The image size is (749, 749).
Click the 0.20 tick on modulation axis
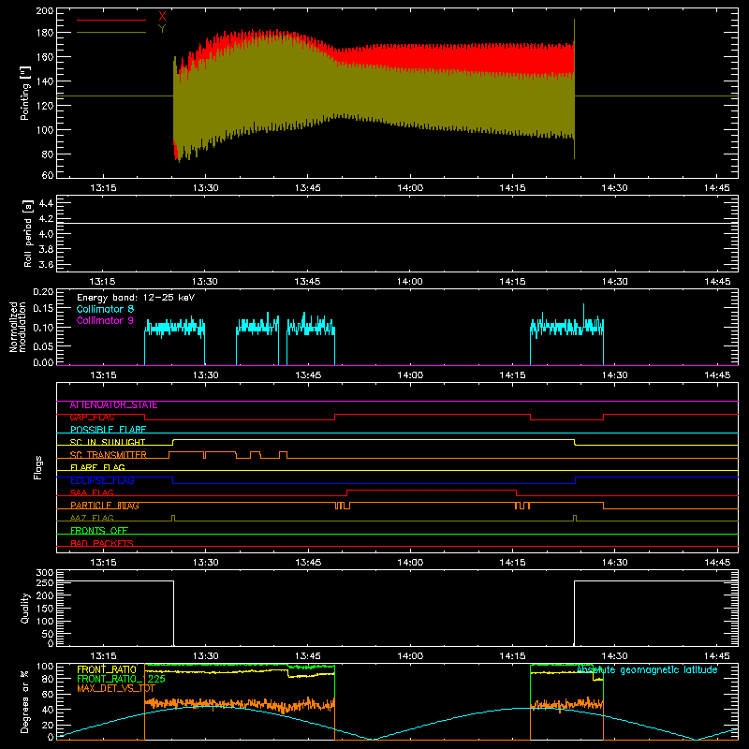pyautogui.click(x=43, y=292)
